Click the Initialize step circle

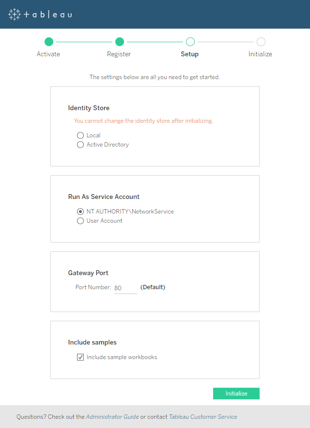261,42
